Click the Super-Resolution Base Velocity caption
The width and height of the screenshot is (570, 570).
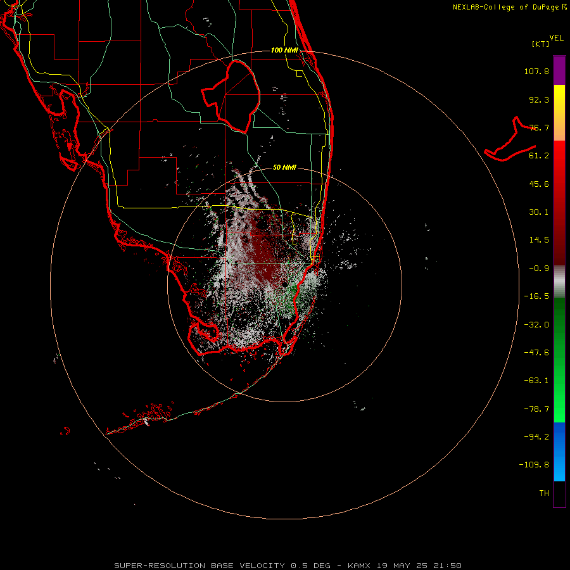click(x=288, y=566)
